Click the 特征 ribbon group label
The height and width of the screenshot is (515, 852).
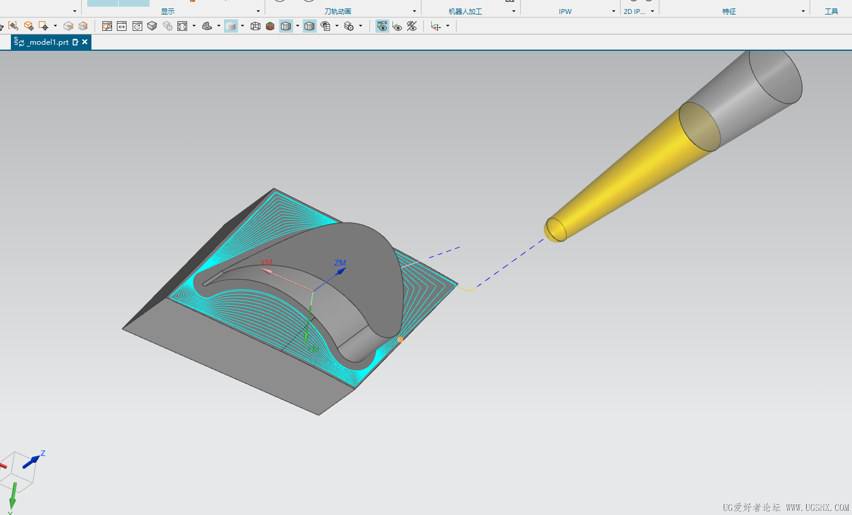729,11
